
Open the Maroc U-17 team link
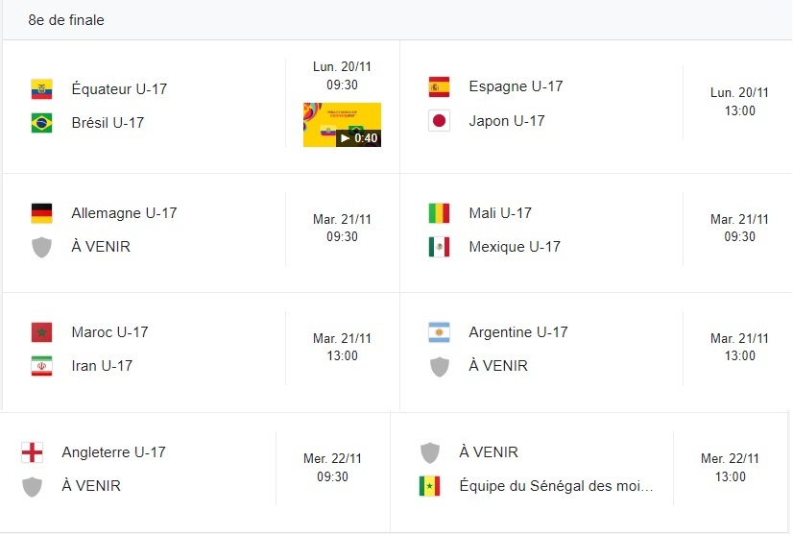[109, 332]
